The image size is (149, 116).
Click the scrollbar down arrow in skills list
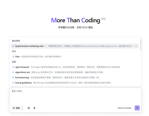point(141,85)
